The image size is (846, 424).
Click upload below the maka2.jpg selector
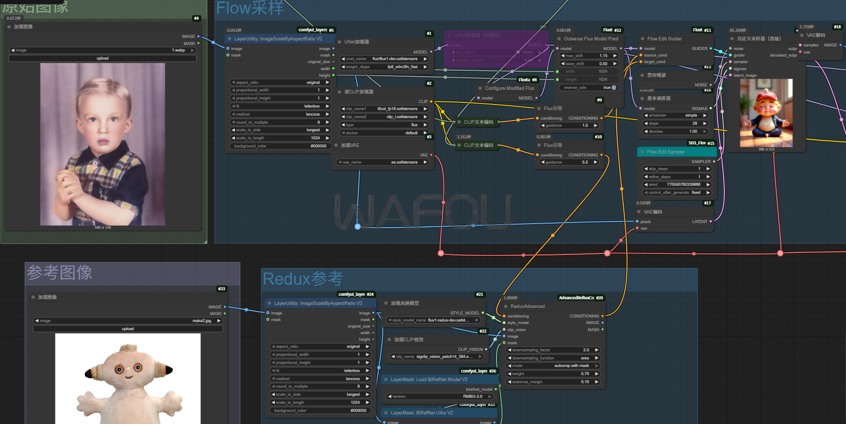pos(128,329)
